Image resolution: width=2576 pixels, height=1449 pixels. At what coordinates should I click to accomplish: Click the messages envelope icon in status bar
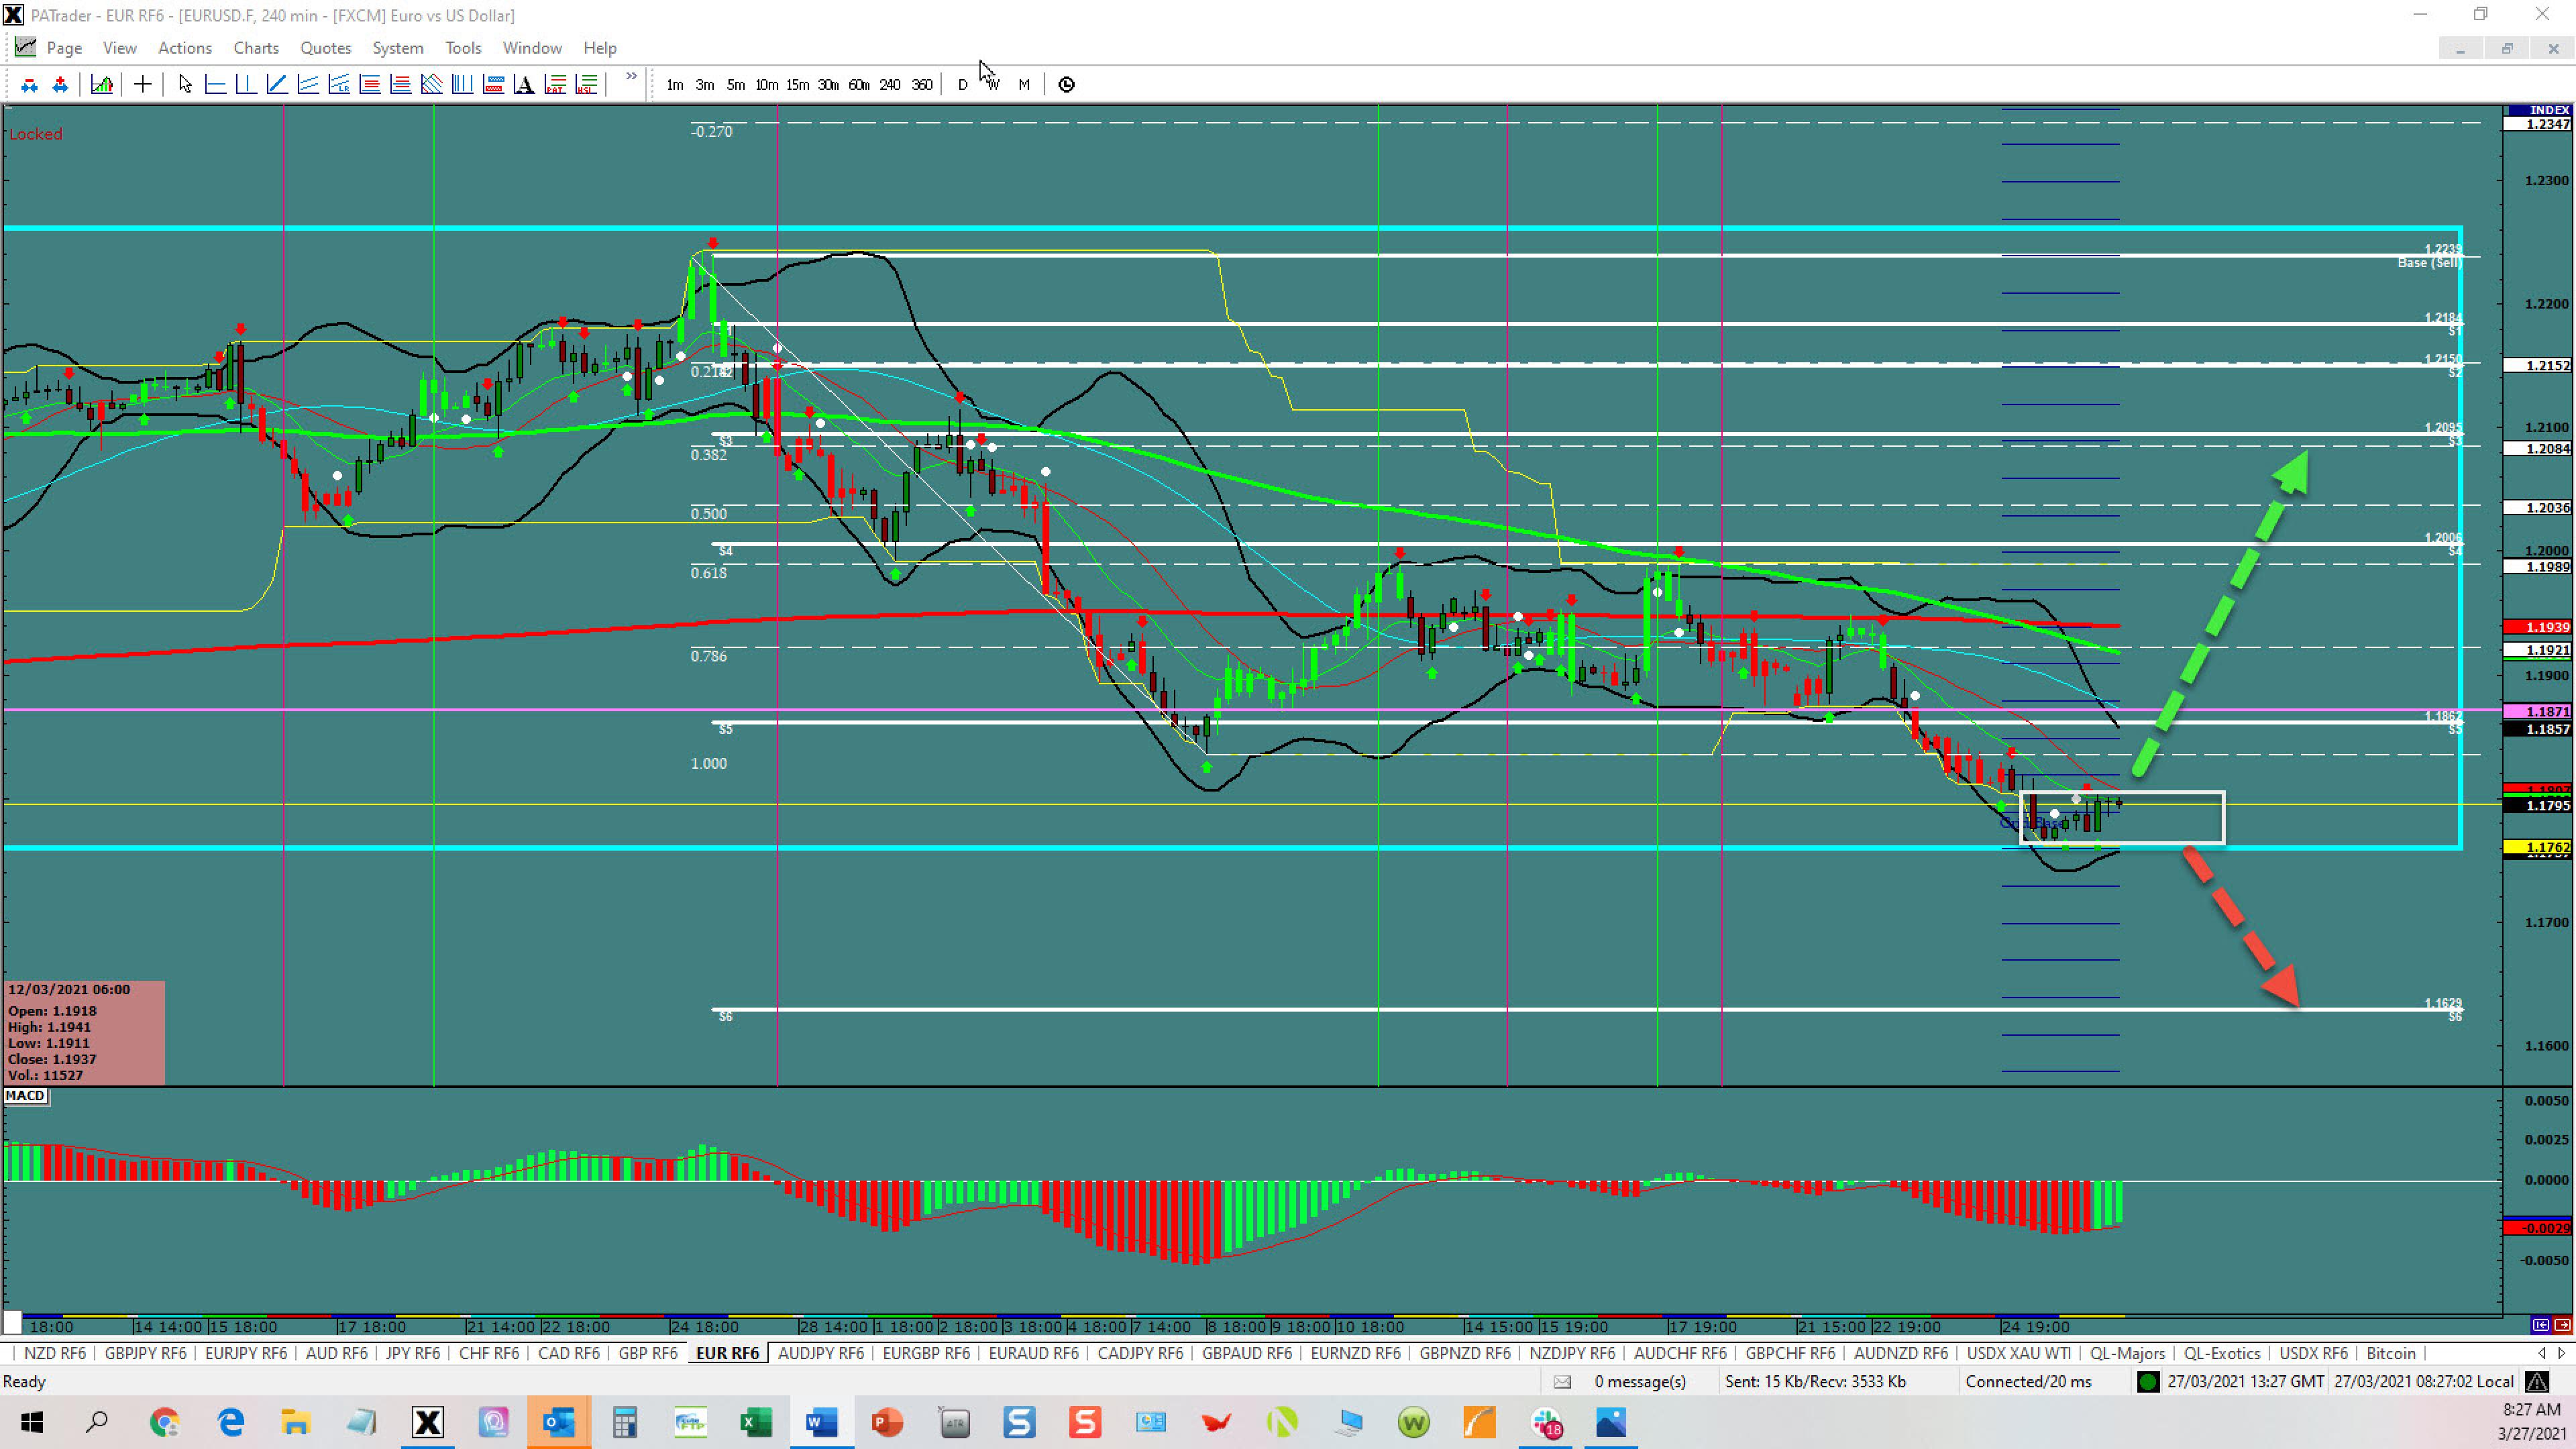(1562, 1382)
